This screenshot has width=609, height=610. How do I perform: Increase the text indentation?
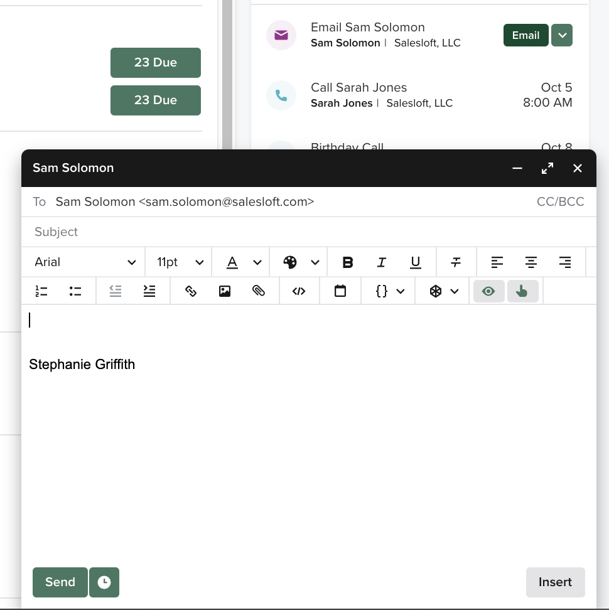(x=149, y=291)
